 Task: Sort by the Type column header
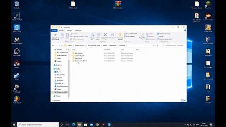click(123, 50)
